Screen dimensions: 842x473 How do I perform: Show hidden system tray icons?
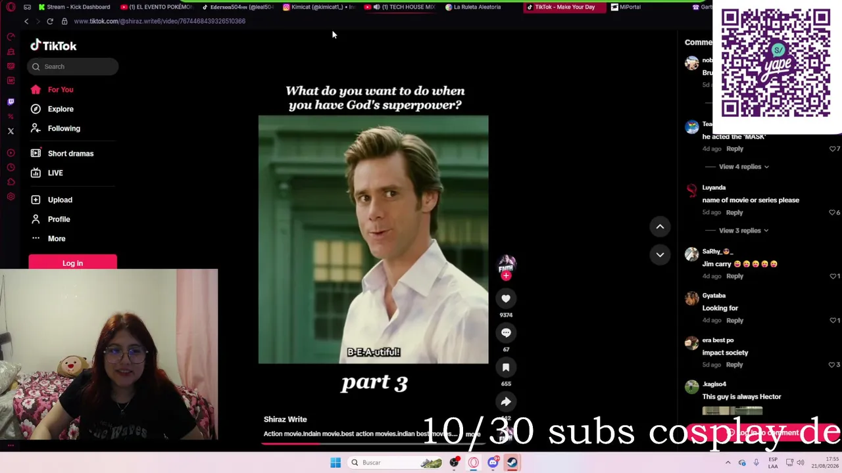pyautogui.click(x=728, y=462)
